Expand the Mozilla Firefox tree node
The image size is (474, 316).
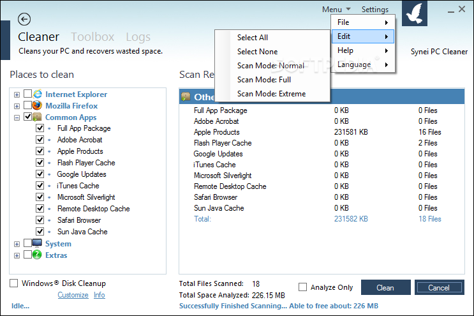[17, 106]
